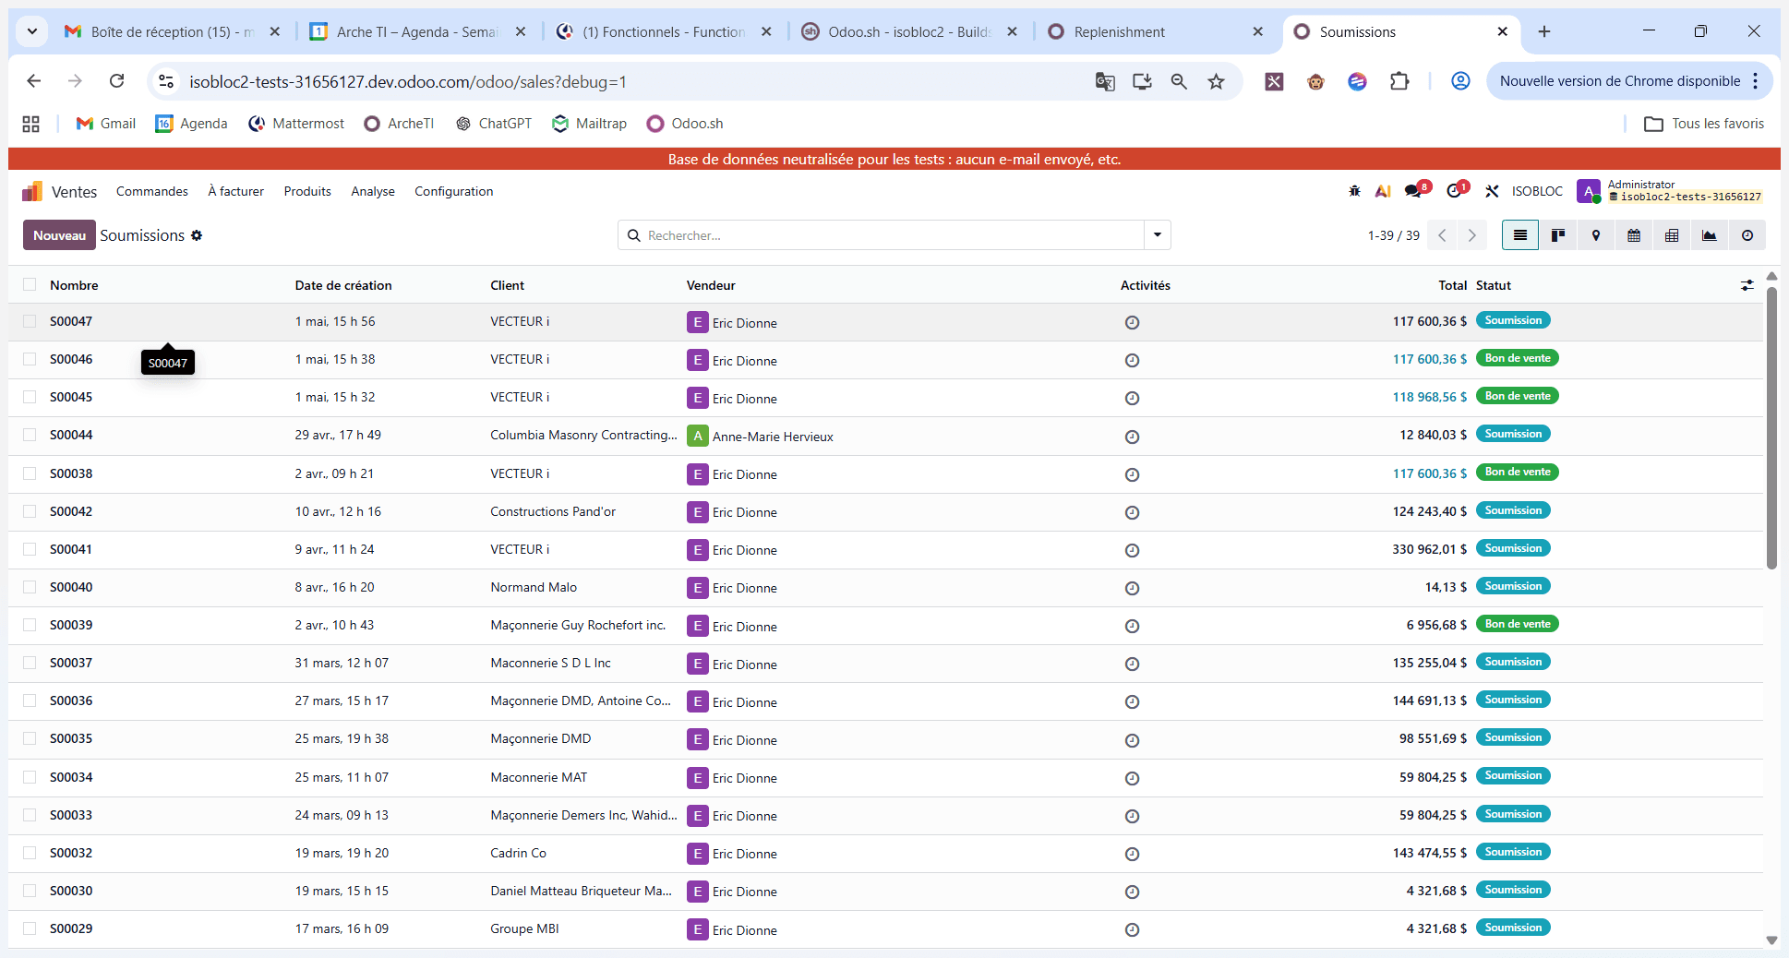Viewport: 1789px width, 958px height.
Task: Click the Soumissions settings gear
Action: point(197,235)
